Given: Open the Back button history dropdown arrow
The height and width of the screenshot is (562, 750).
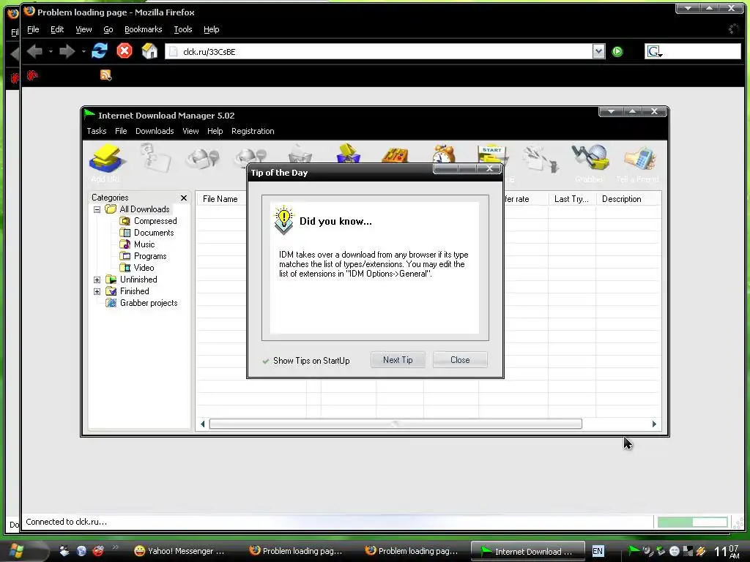Looking at the screenshot, I should [x=51, y=52].
